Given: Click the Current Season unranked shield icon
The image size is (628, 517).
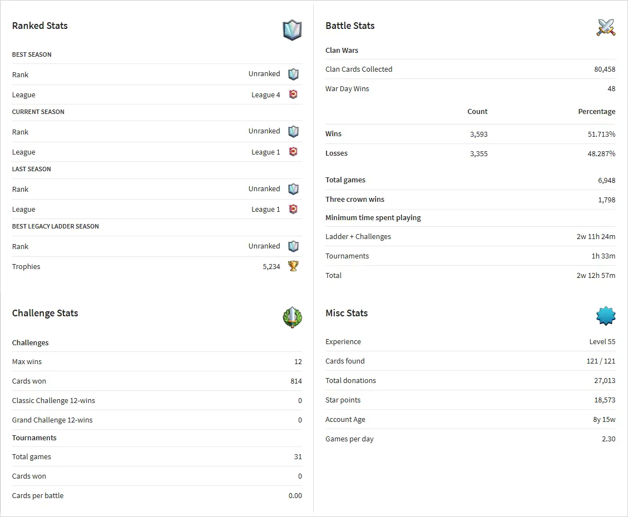Looking at the screenshot, I should pos(293,132).
